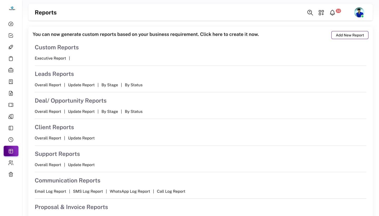
Task: Open the tasks checkmark icon in sidebar
Action: (x=11, y=36)
